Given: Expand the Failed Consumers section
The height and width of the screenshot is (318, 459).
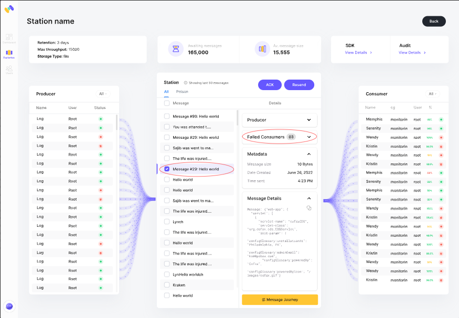Looking at the screenshot, I should tap(309, 137).
